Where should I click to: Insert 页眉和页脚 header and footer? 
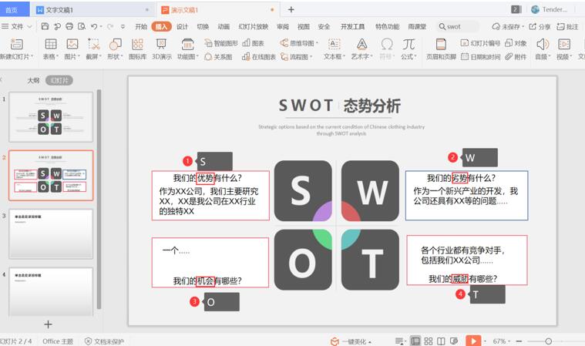tap(440, 49)
